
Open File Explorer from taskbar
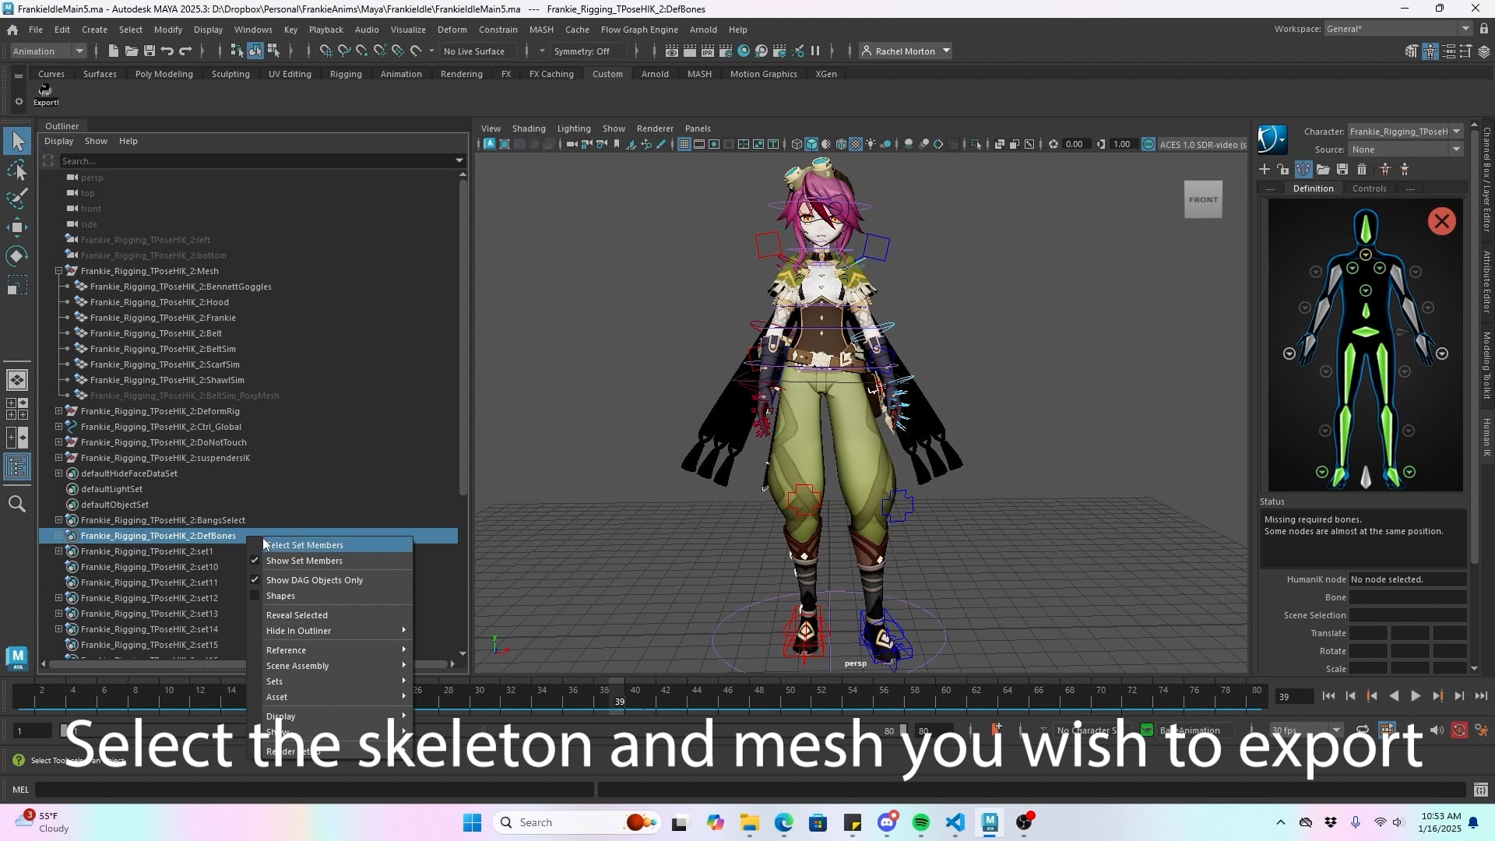pyautogui.click(x=749, y=822)
